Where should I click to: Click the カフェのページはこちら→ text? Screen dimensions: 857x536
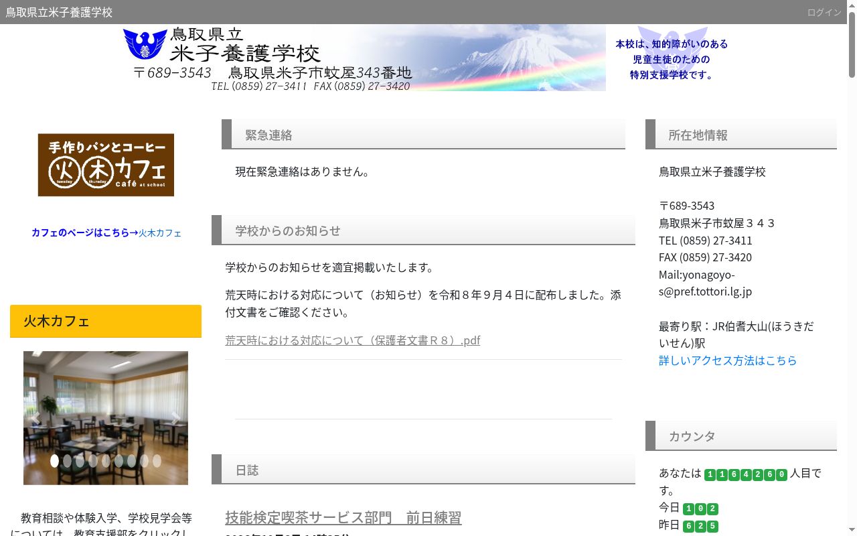(x=85, y=233)
